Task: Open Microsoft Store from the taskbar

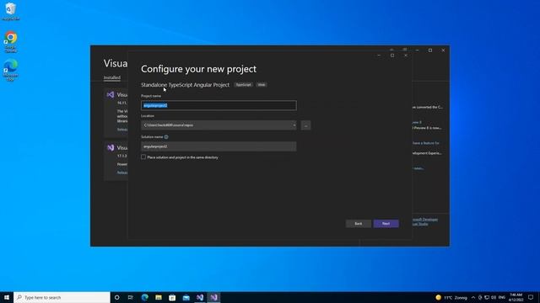Action: click(x=172, y=297)
